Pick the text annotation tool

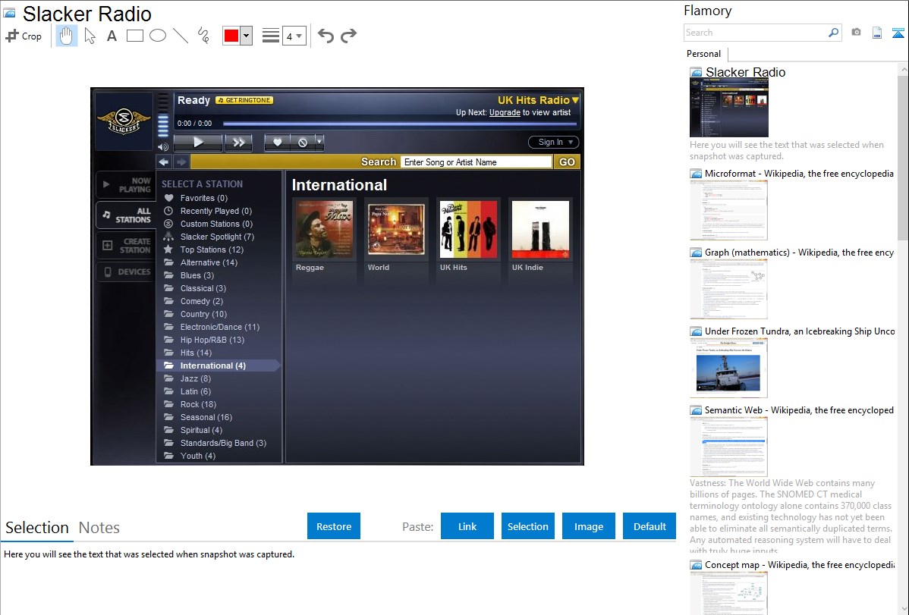(112, 36)
